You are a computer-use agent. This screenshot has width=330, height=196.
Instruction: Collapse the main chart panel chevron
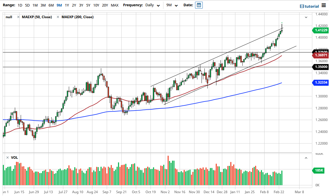coord(306,17)
